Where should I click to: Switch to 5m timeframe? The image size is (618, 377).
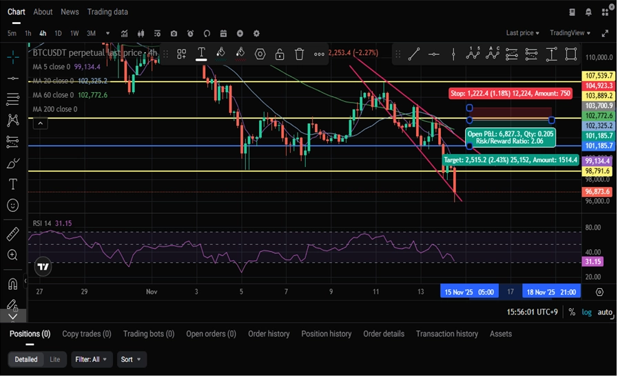point(12,34)
